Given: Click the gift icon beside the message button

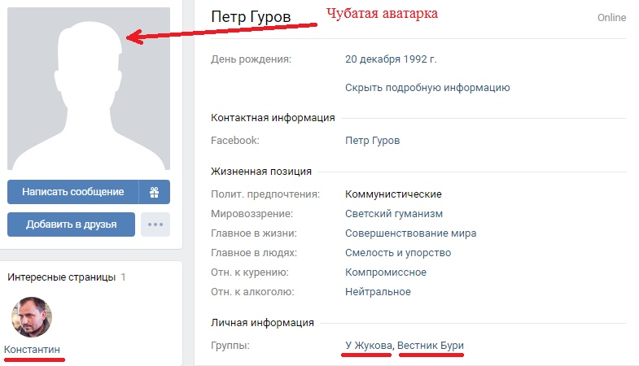Looking at the screenshot, I should [155, 192].
